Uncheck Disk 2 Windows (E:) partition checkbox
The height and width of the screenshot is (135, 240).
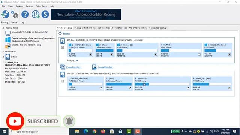188,88
